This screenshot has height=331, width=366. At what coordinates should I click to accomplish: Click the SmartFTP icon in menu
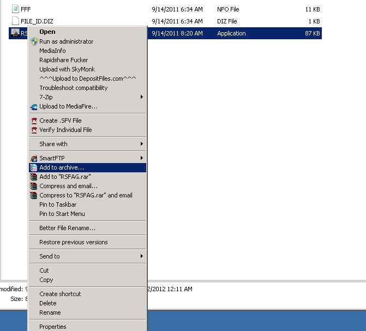click(x=34, y=158)
